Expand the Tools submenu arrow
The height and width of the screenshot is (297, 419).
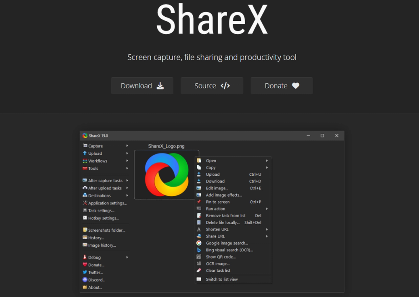[x=127, y=168]
